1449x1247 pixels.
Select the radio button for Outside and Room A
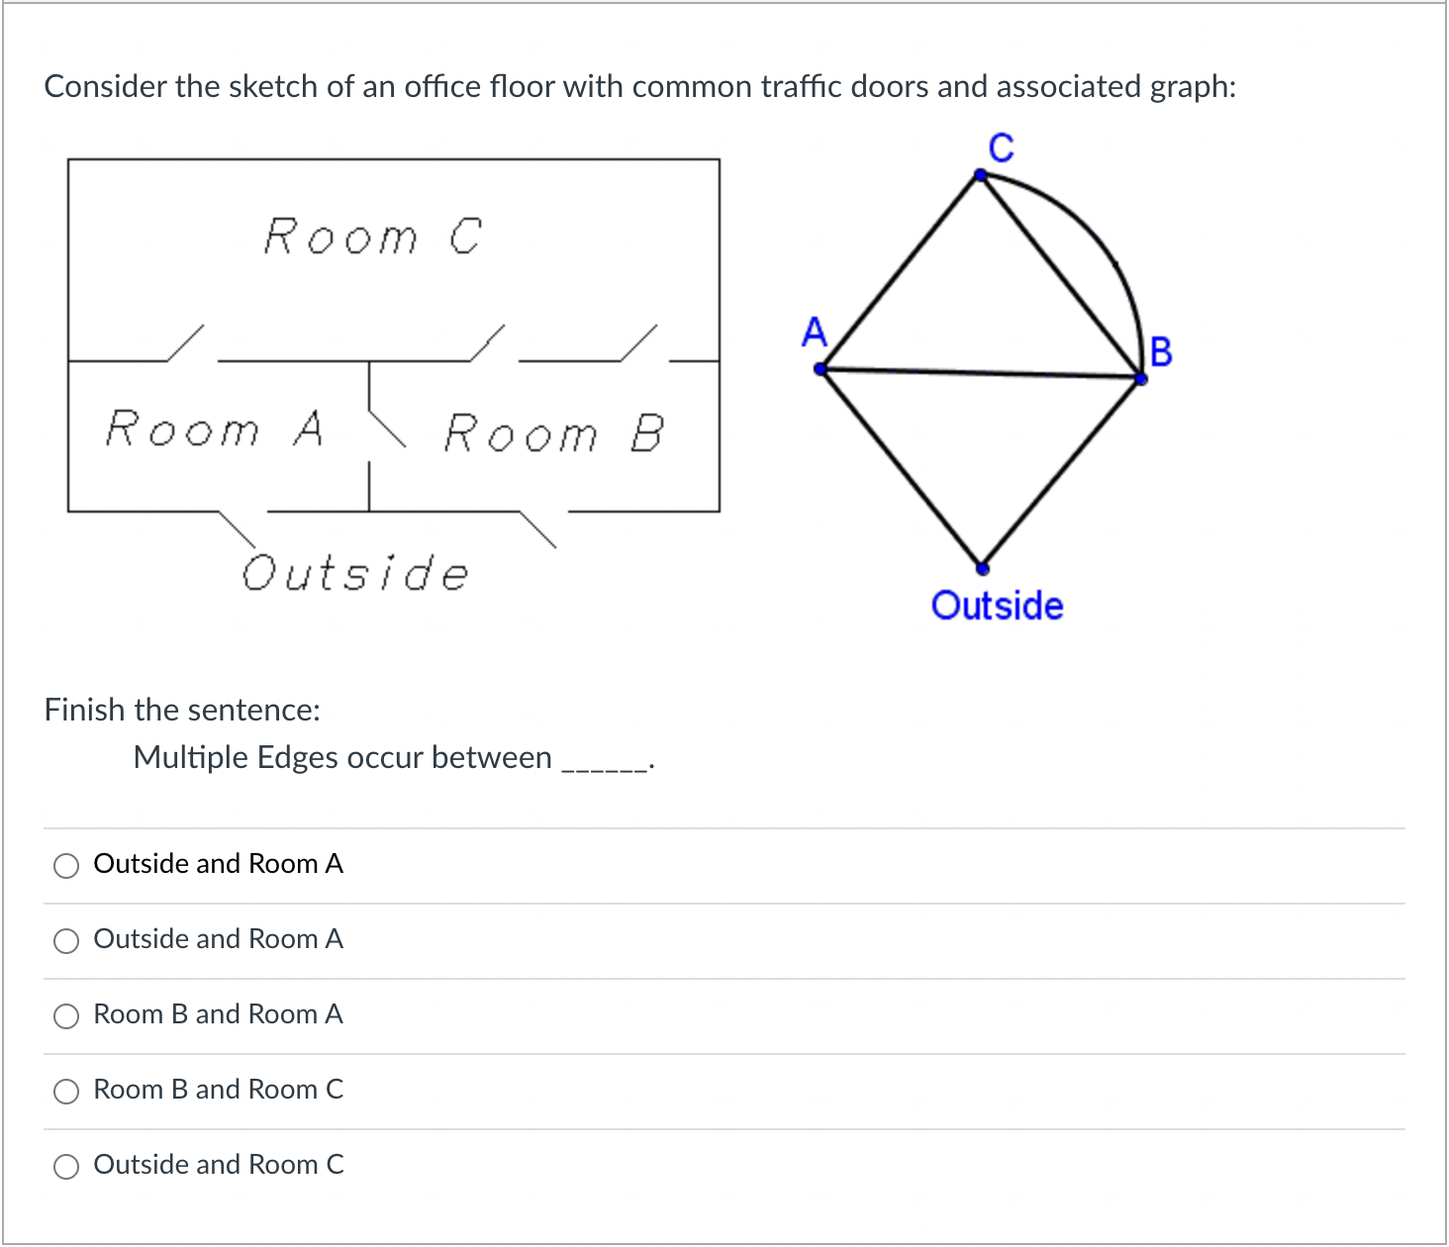[65, 865]
